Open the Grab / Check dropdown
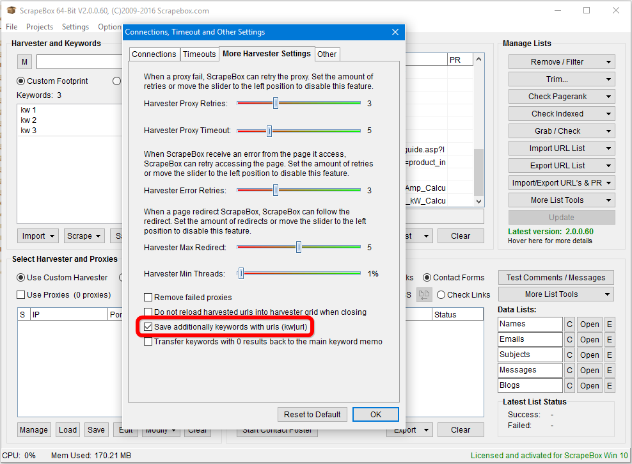632x464 pixels. 562,131
